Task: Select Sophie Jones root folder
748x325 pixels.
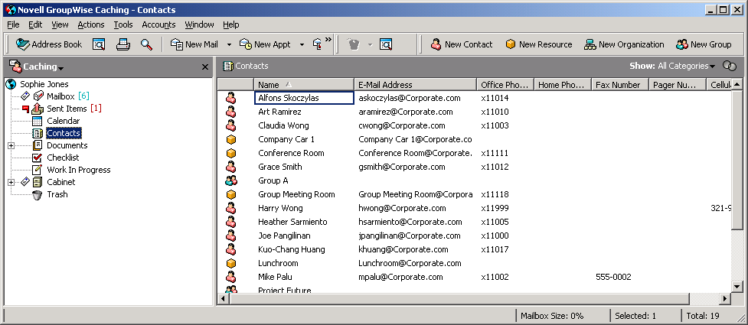Action: pos(44,84)
